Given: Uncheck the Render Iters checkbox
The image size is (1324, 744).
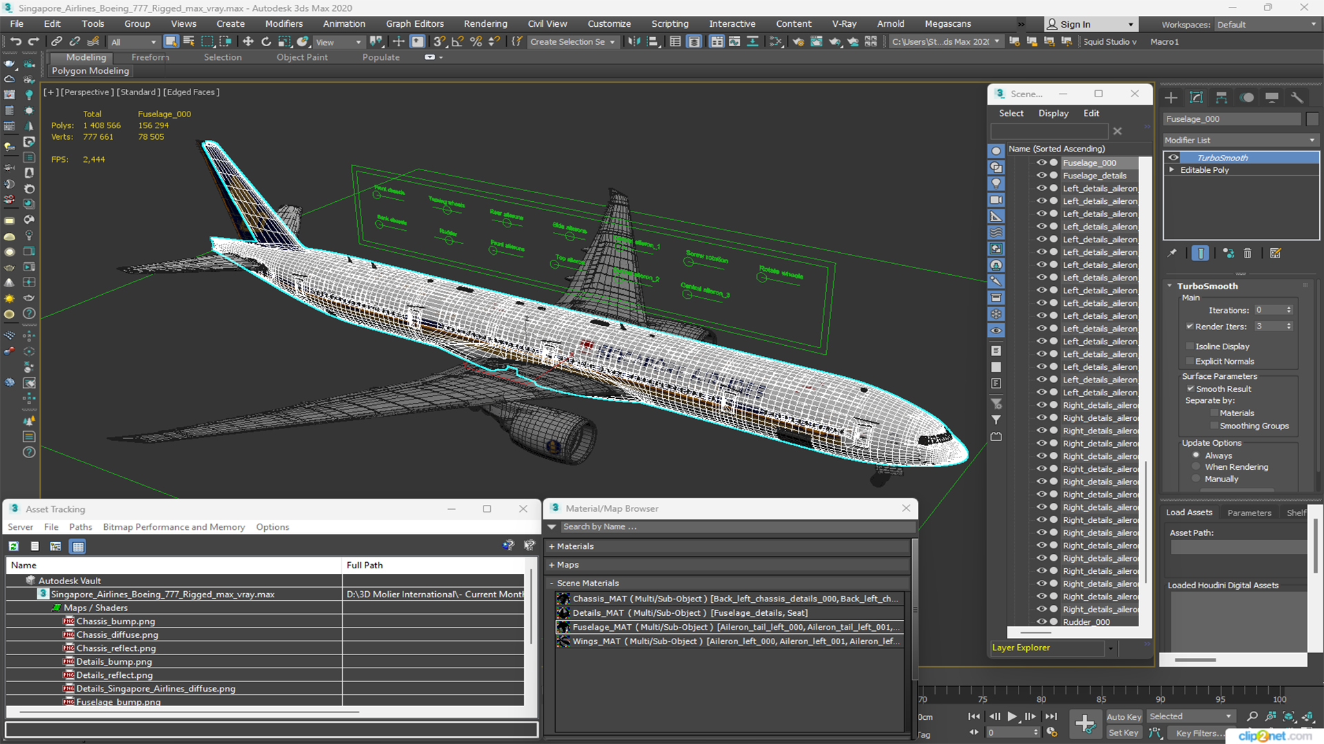Looking at the screenshot, I should click(x=1190, y=327).
